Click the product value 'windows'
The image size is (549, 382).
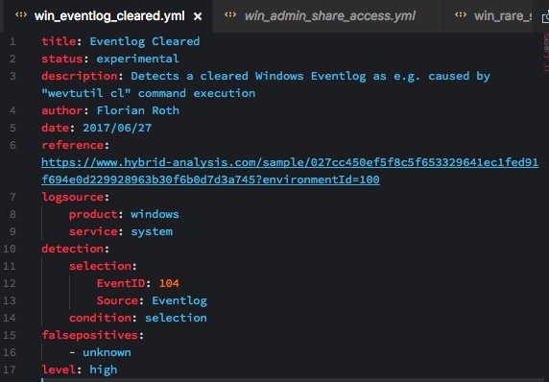click(x=155, y=214)
